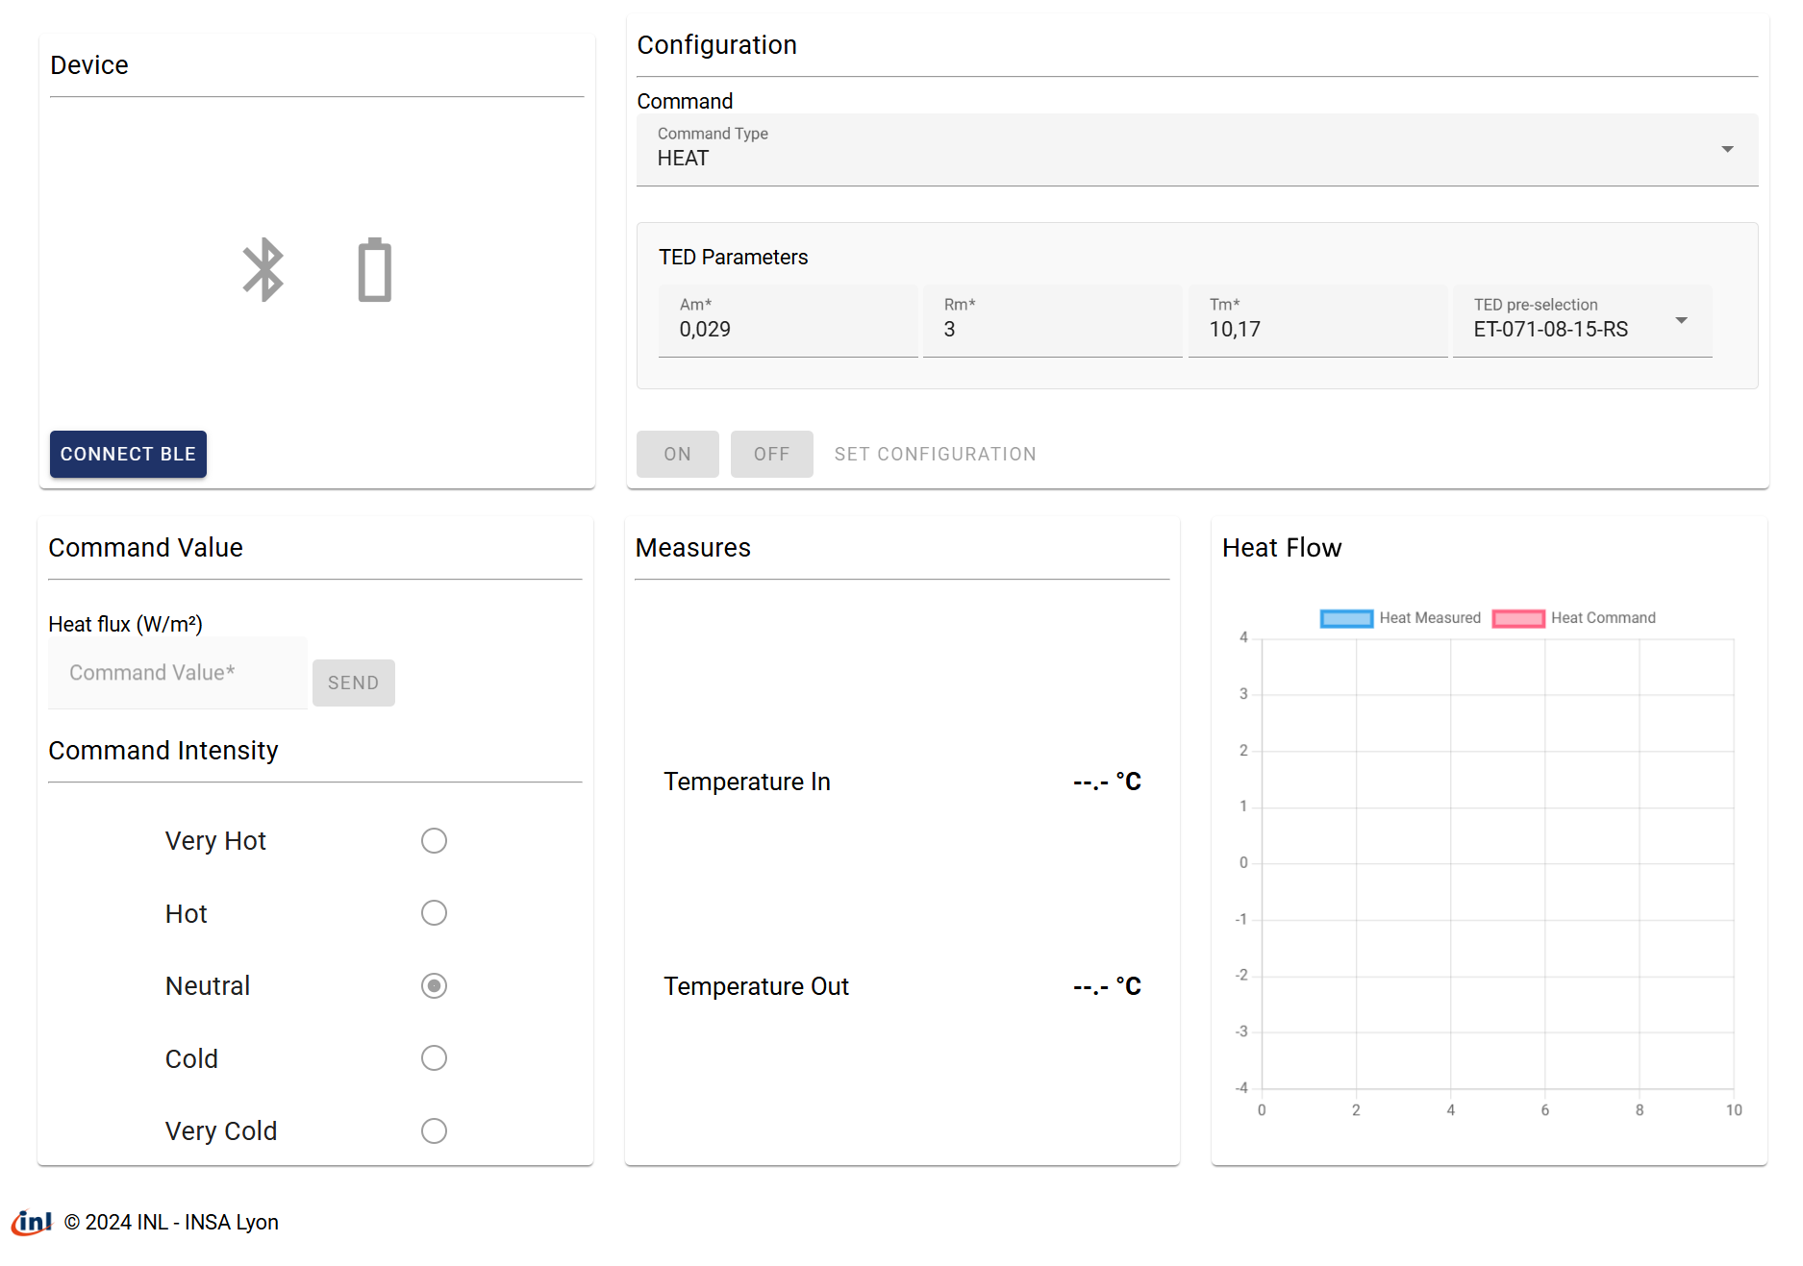Image resolution: width=1803 pixels, height=1266 pixels.
Task: Click the Bluetooth status icon
Action: 263,270
